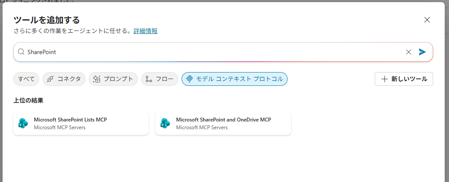Click the plus icon beside 新しいツール
The width and height of the screenshot is (449, 182).
click(x=385, y=79)
